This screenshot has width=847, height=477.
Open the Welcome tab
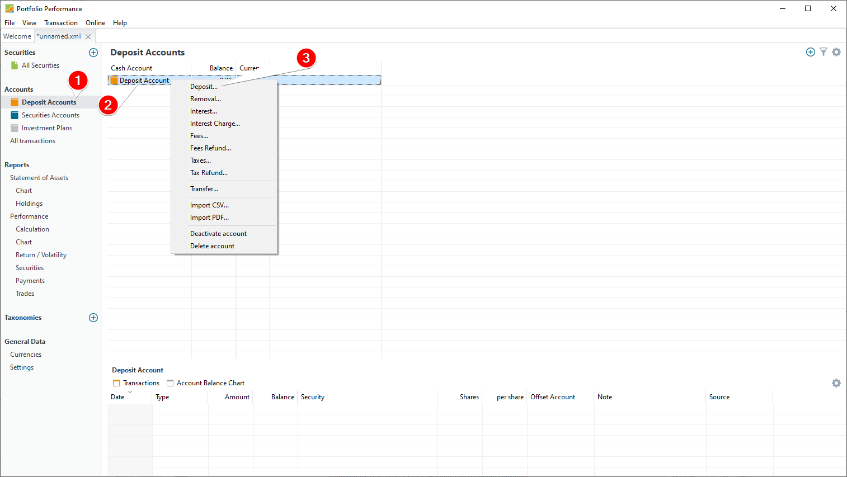point(17,36)
